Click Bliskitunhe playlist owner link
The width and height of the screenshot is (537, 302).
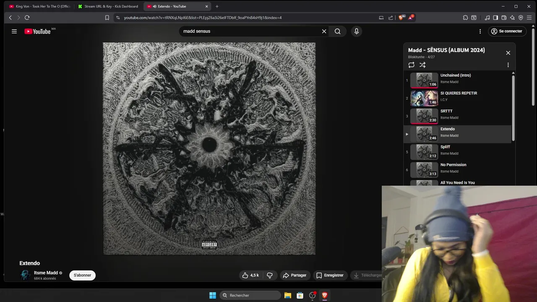pyautogui.click(x=417, y=57)
